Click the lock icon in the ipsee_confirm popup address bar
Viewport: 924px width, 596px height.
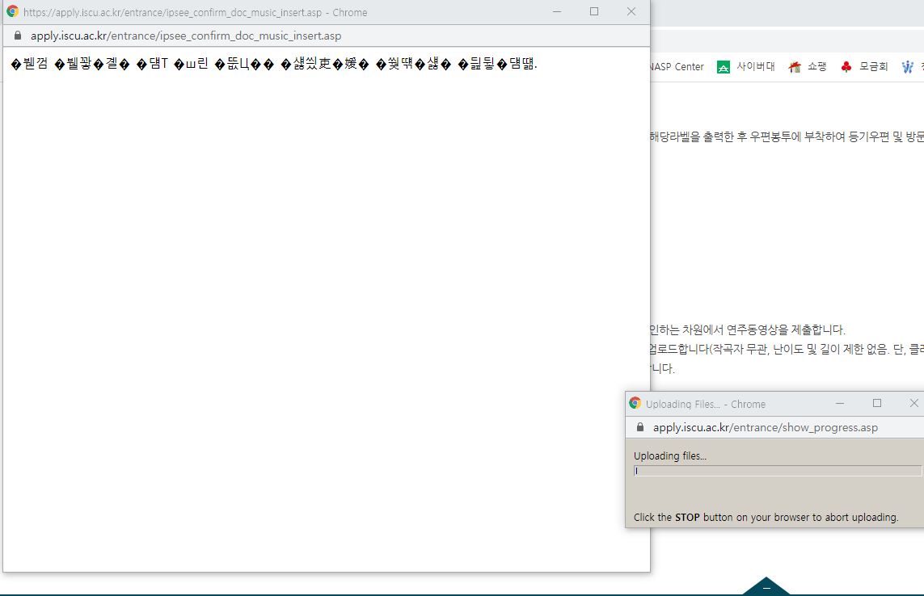point(18,36)
